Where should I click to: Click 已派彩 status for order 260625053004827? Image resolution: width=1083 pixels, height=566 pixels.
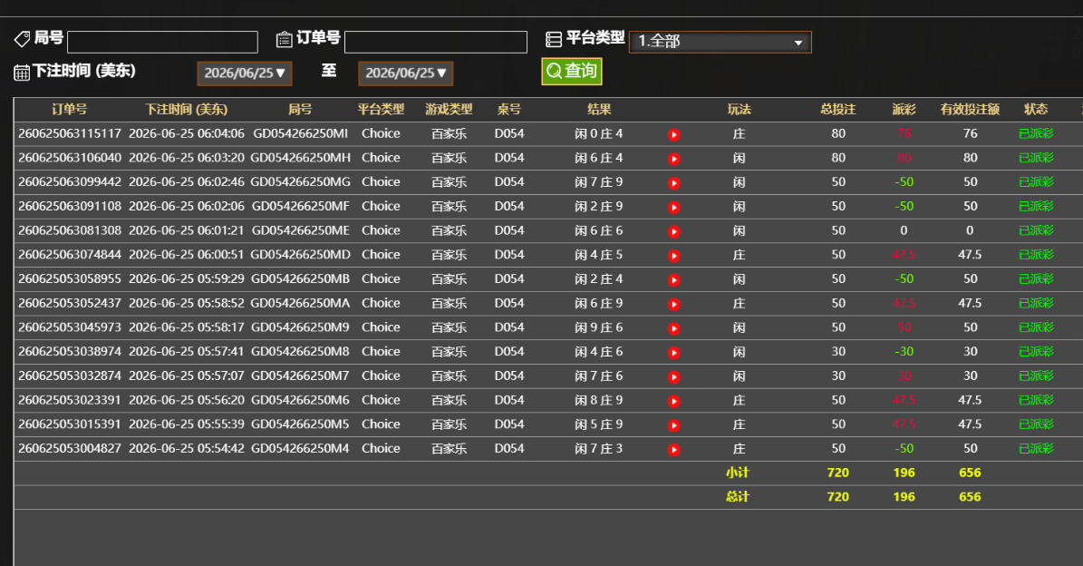[1036, 448]
